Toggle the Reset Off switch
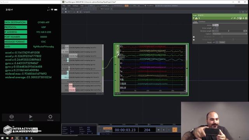 pos(215,42)
